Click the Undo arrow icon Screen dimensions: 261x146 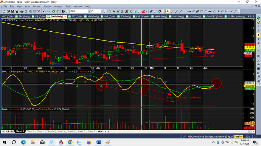[x=44, y=11]
